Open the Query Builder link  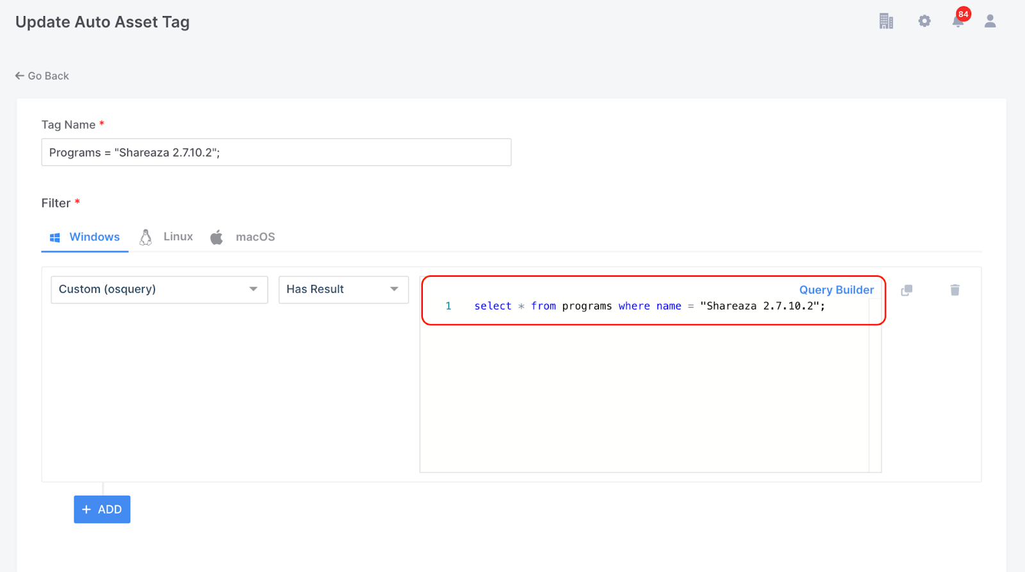pyautogui.click(x=836, y=290)
